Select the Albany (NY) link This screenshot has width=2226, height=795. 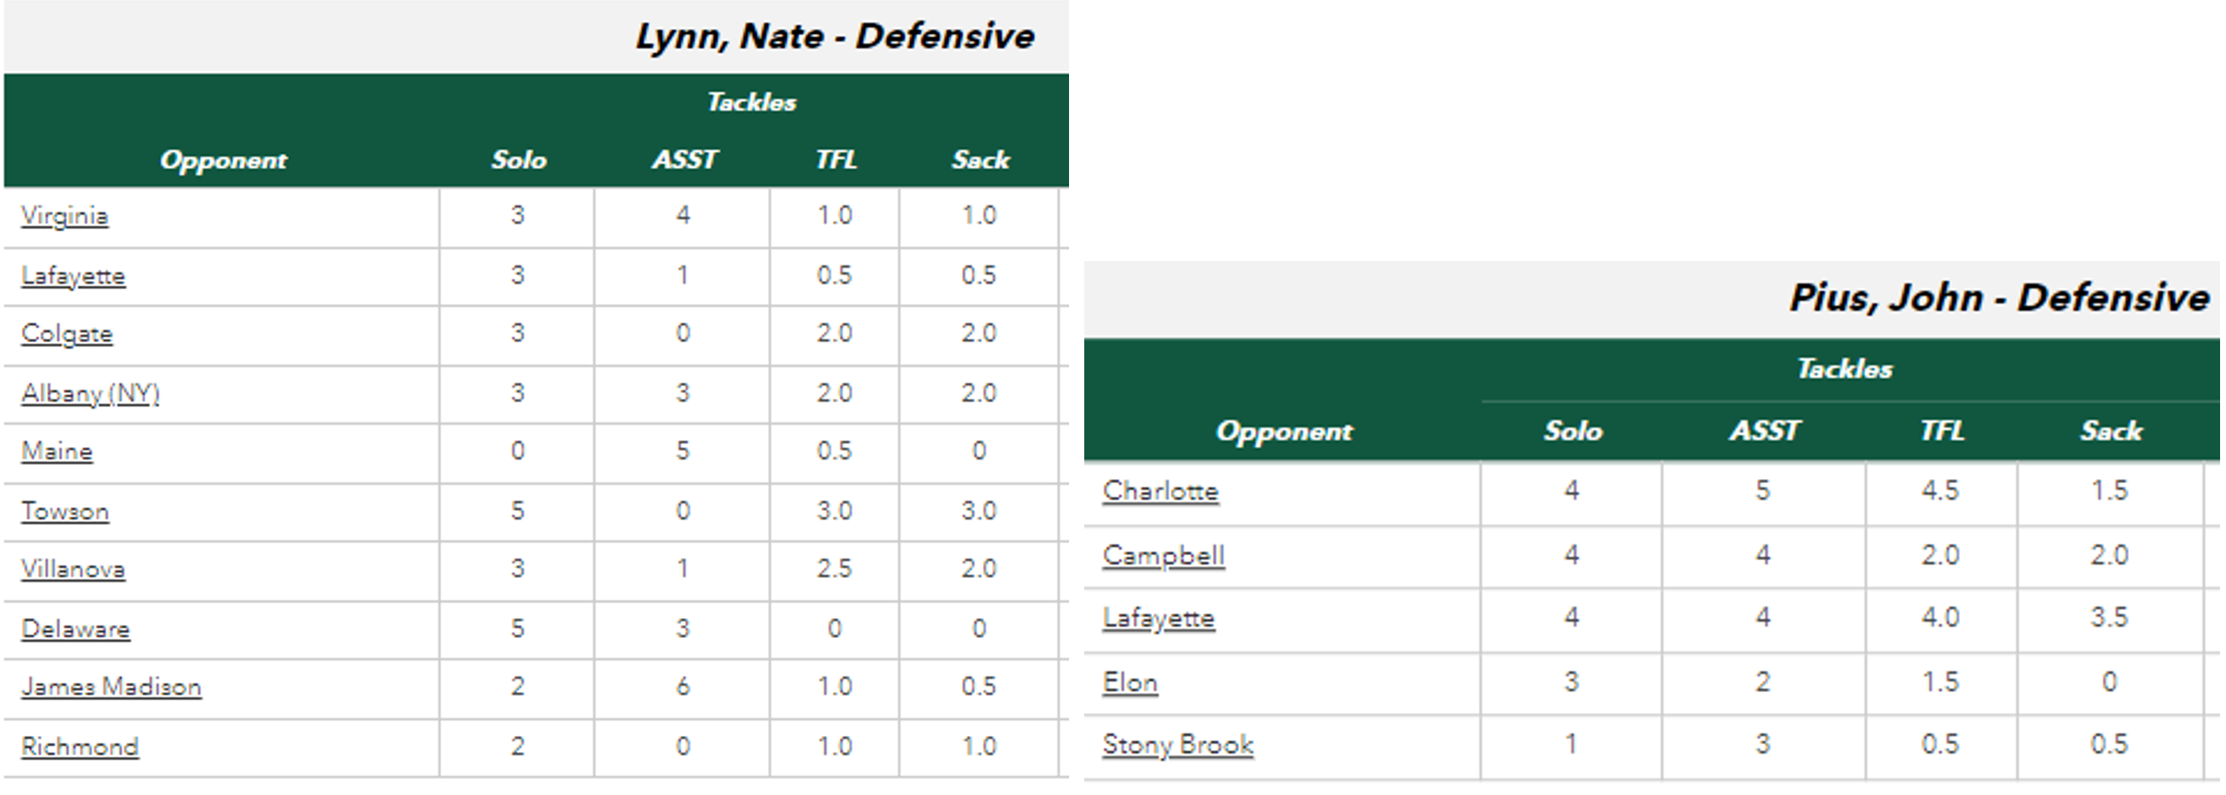[90, 393]
